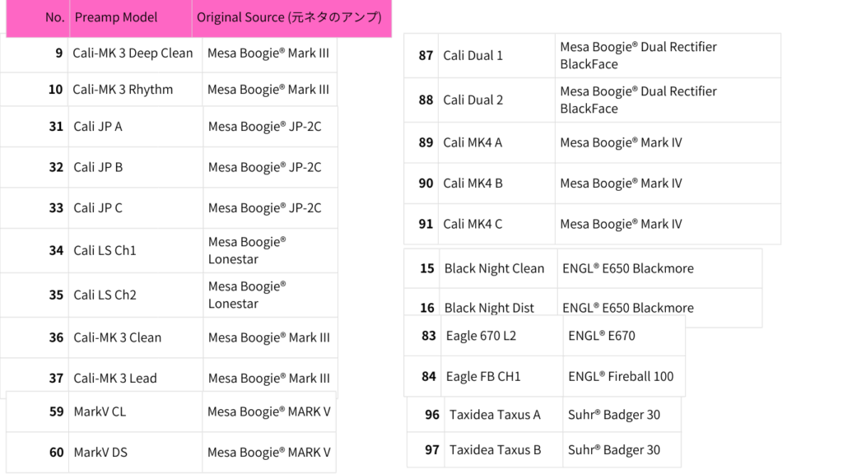Select the 'Cali MK4 B' entry

(473, 184)
